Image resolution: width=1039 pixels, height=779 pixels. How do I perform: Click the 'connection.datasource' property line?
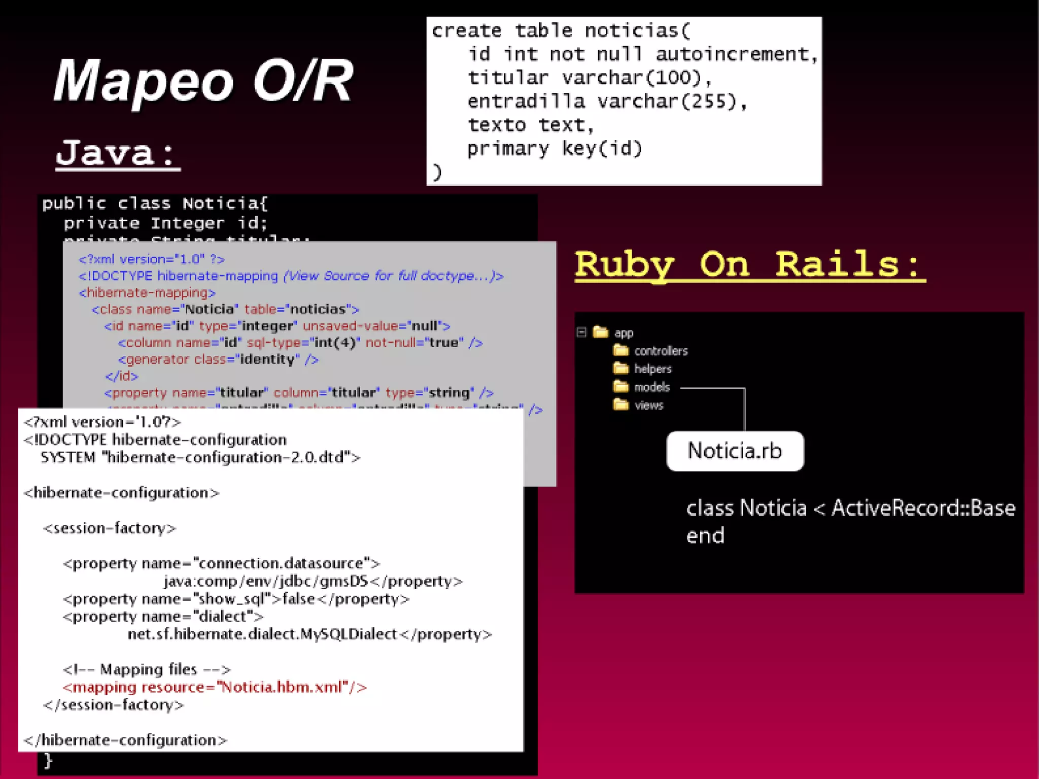[x=221, y=563]
